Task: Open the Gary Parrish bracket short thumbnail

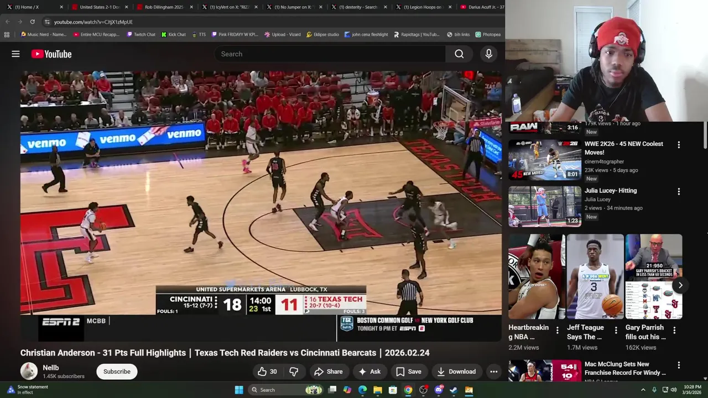Action: pyautogui.click(x=654, y=276)
